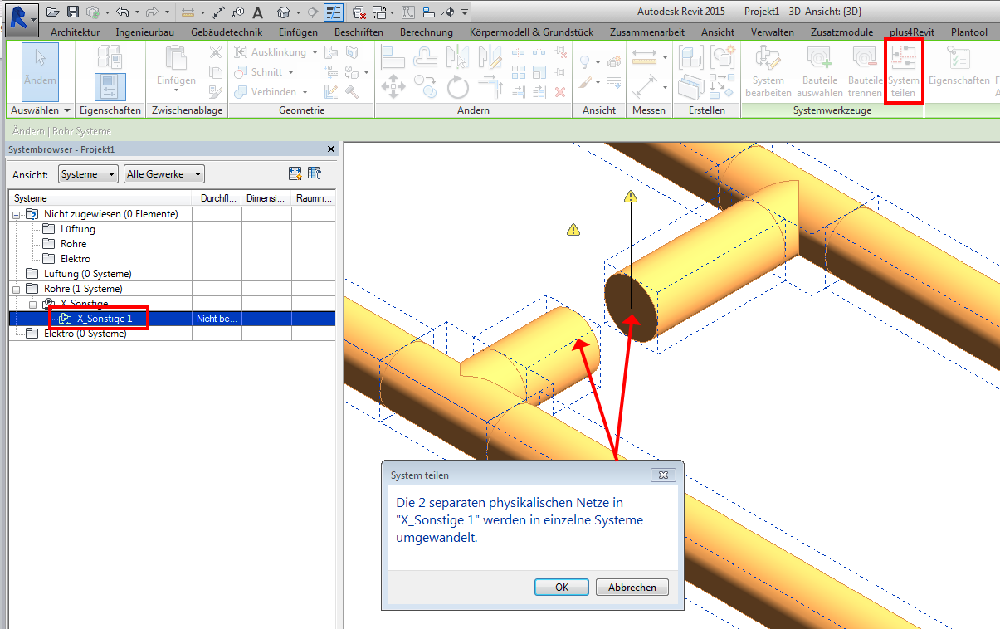Open the Gebäudetechnik ribbon tab
The height and width of the screenshot is (629, 1000).
[226, 32]
